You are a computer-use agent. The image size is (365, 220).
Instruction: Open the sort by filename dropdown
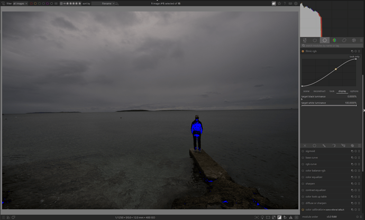(103, 4)
